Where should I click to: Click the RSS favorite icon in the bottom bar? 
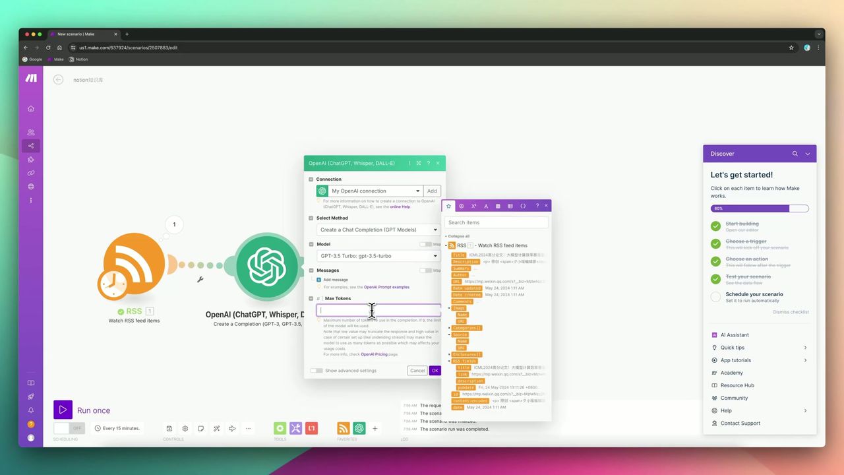point(343,428)
